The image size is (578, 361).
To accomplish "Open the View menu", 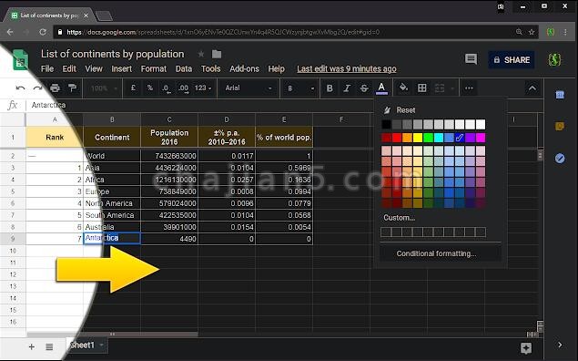I will 94,69.
